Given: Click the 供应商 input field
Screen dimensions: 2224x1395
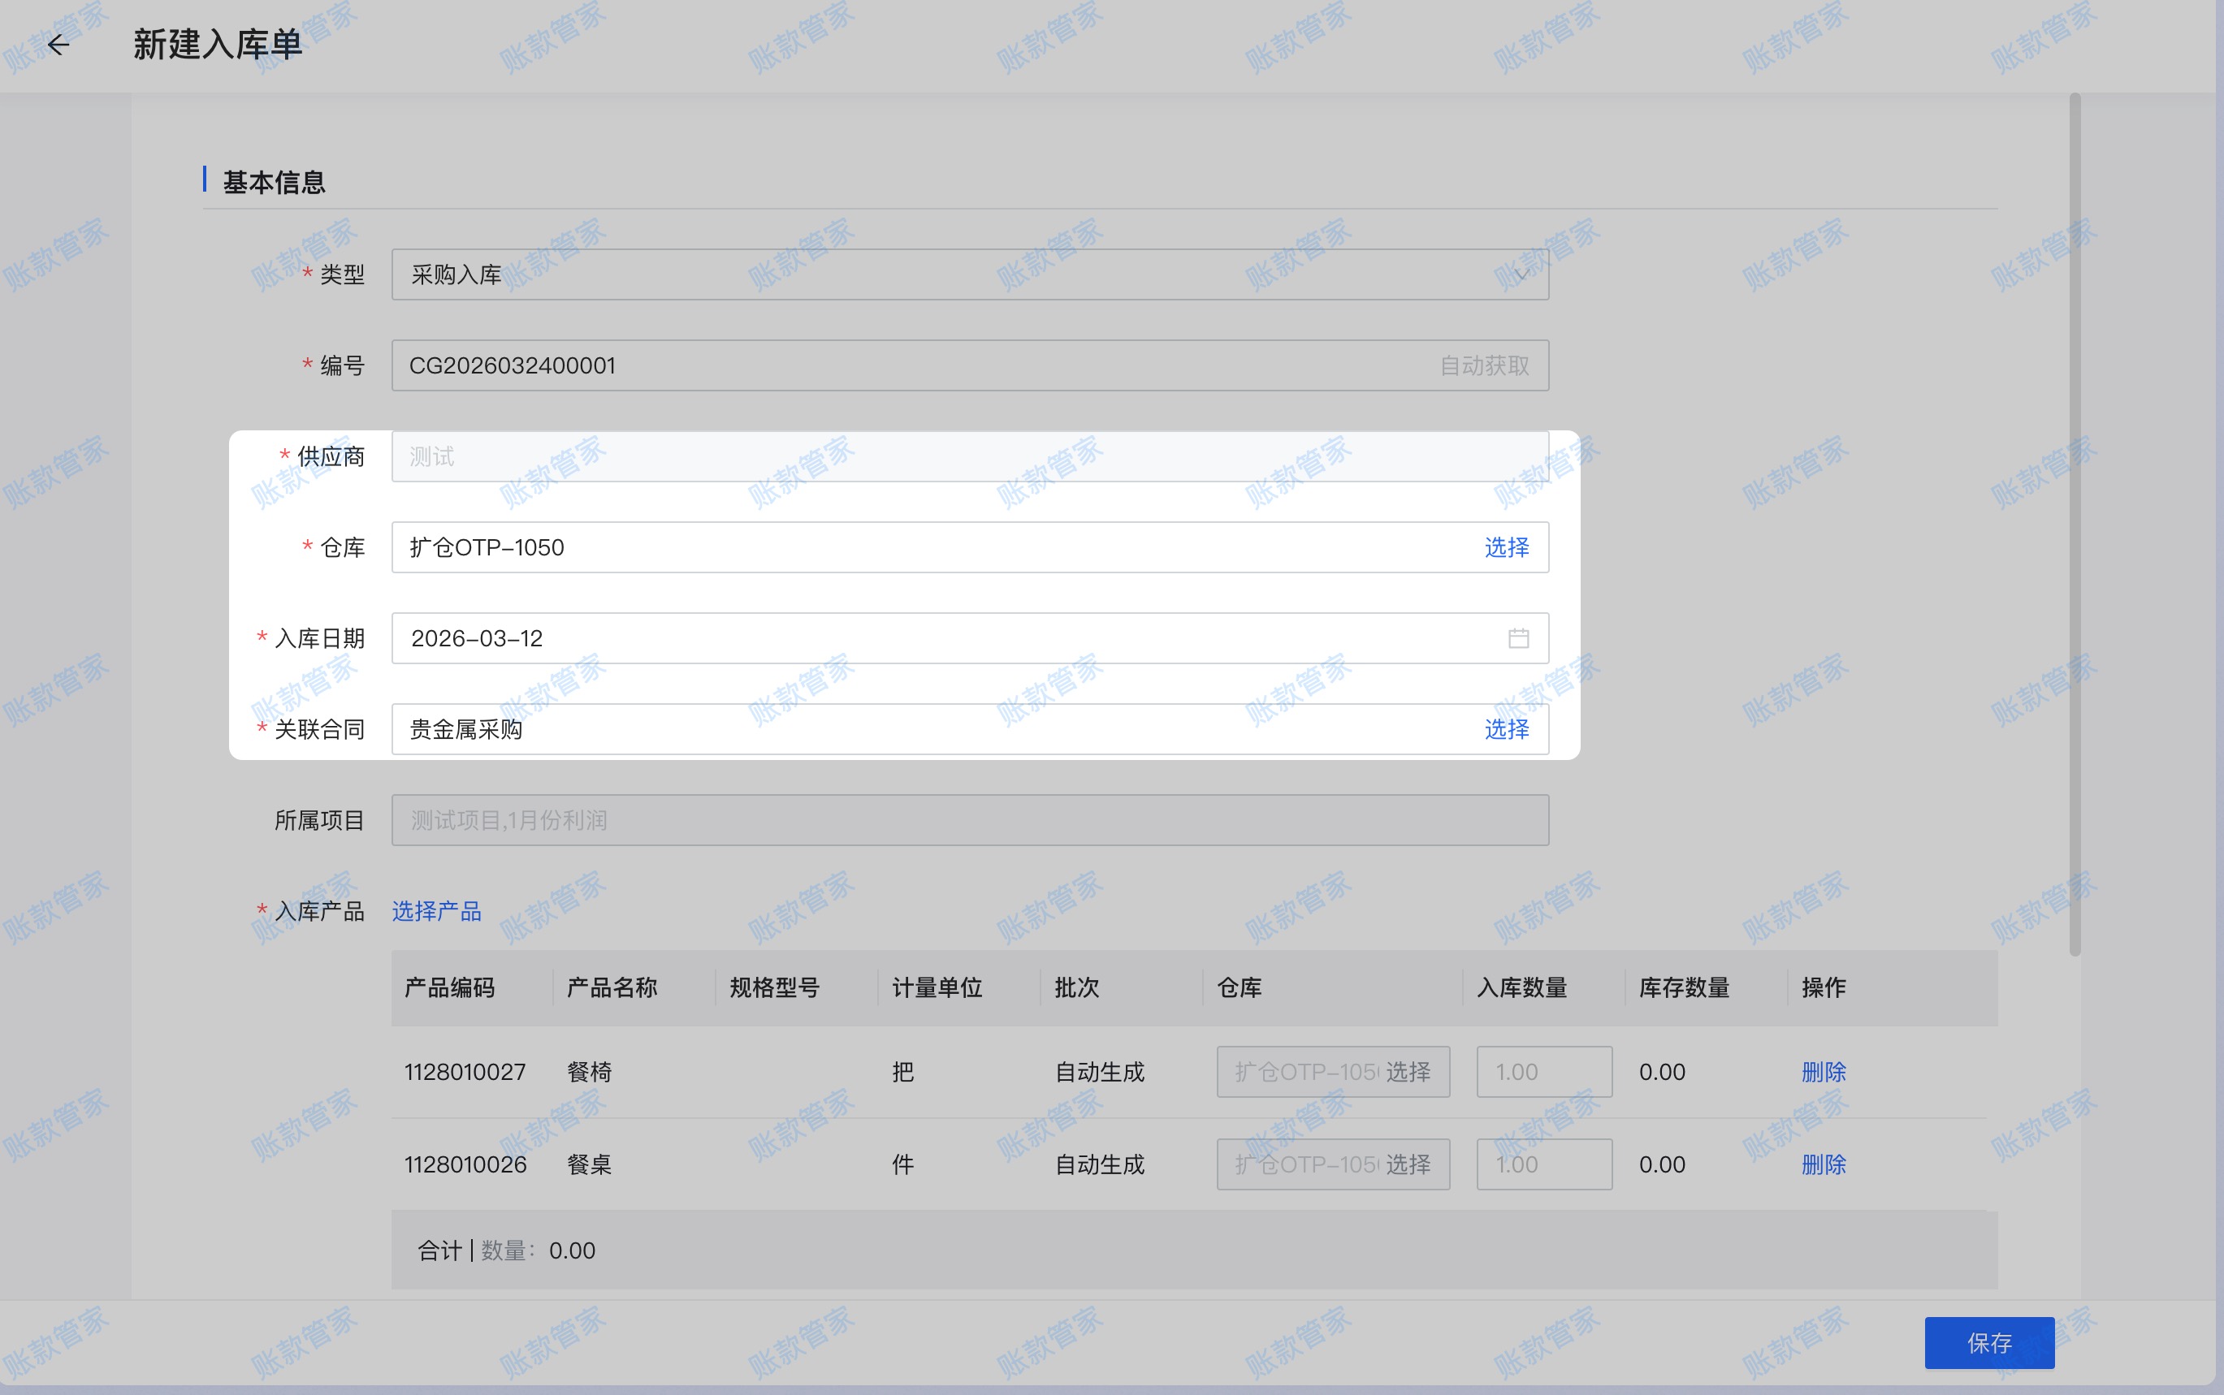Looking at the screenshot, I should pos(969,456).
